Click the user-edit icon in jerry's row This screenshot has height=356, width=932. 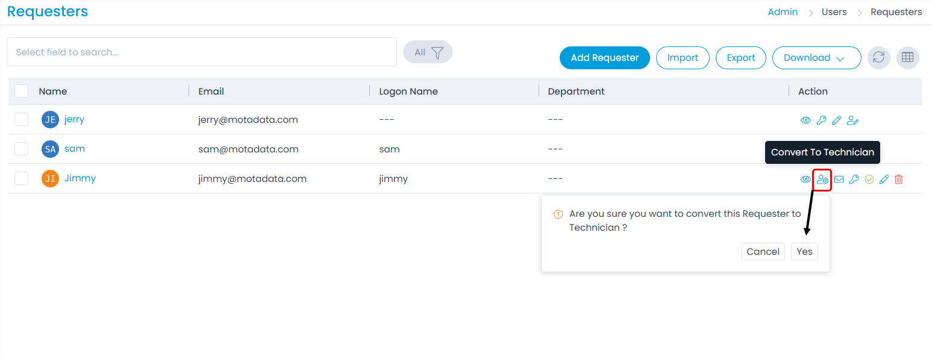coord(852,120)
